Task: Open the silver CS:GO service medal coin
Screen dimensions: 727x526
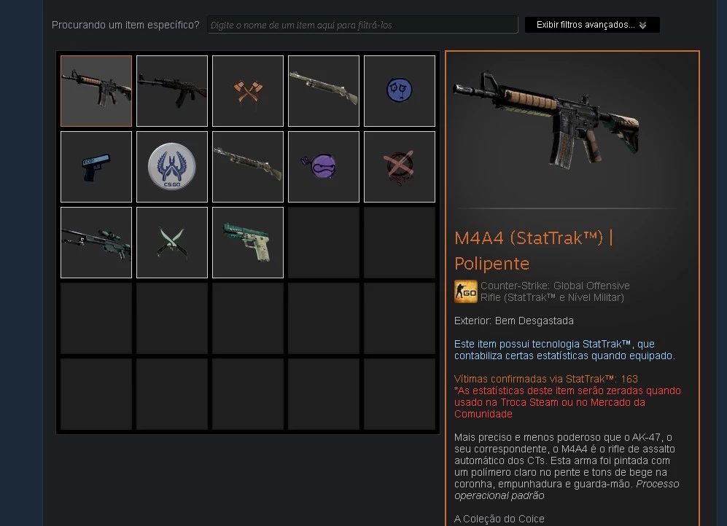Action: coord(172,167)
